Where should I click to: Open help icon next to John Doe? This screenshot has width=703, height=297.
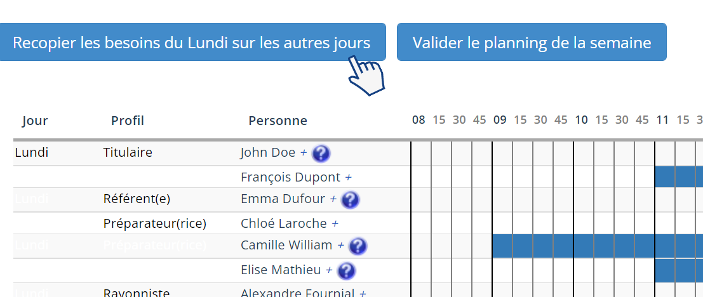pos(321,154)
